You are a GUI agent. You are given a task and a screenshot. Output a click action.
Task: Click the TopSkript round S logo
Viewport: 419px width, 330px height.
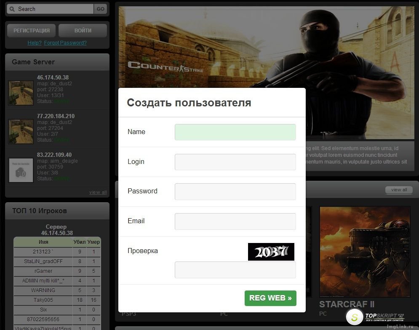(354, 317)
